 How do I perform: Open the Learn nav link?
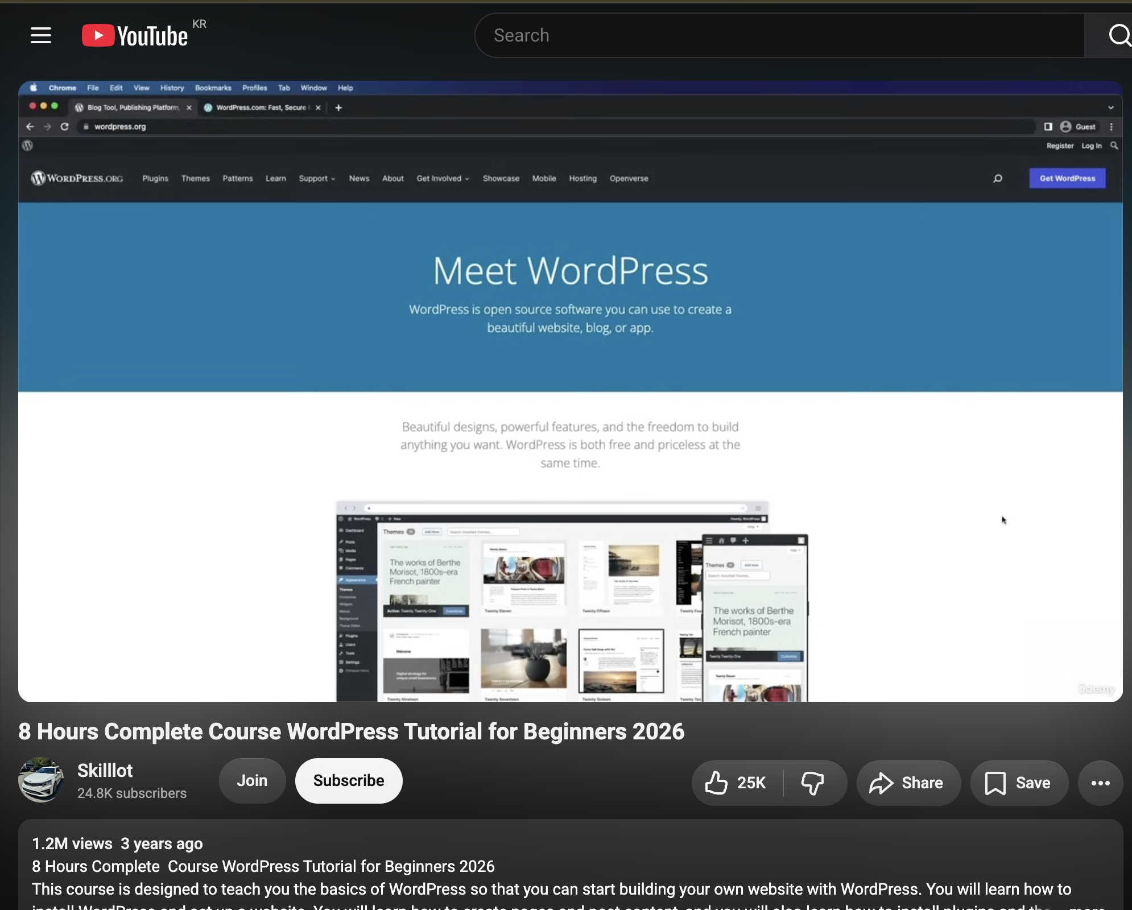(275, 178)
